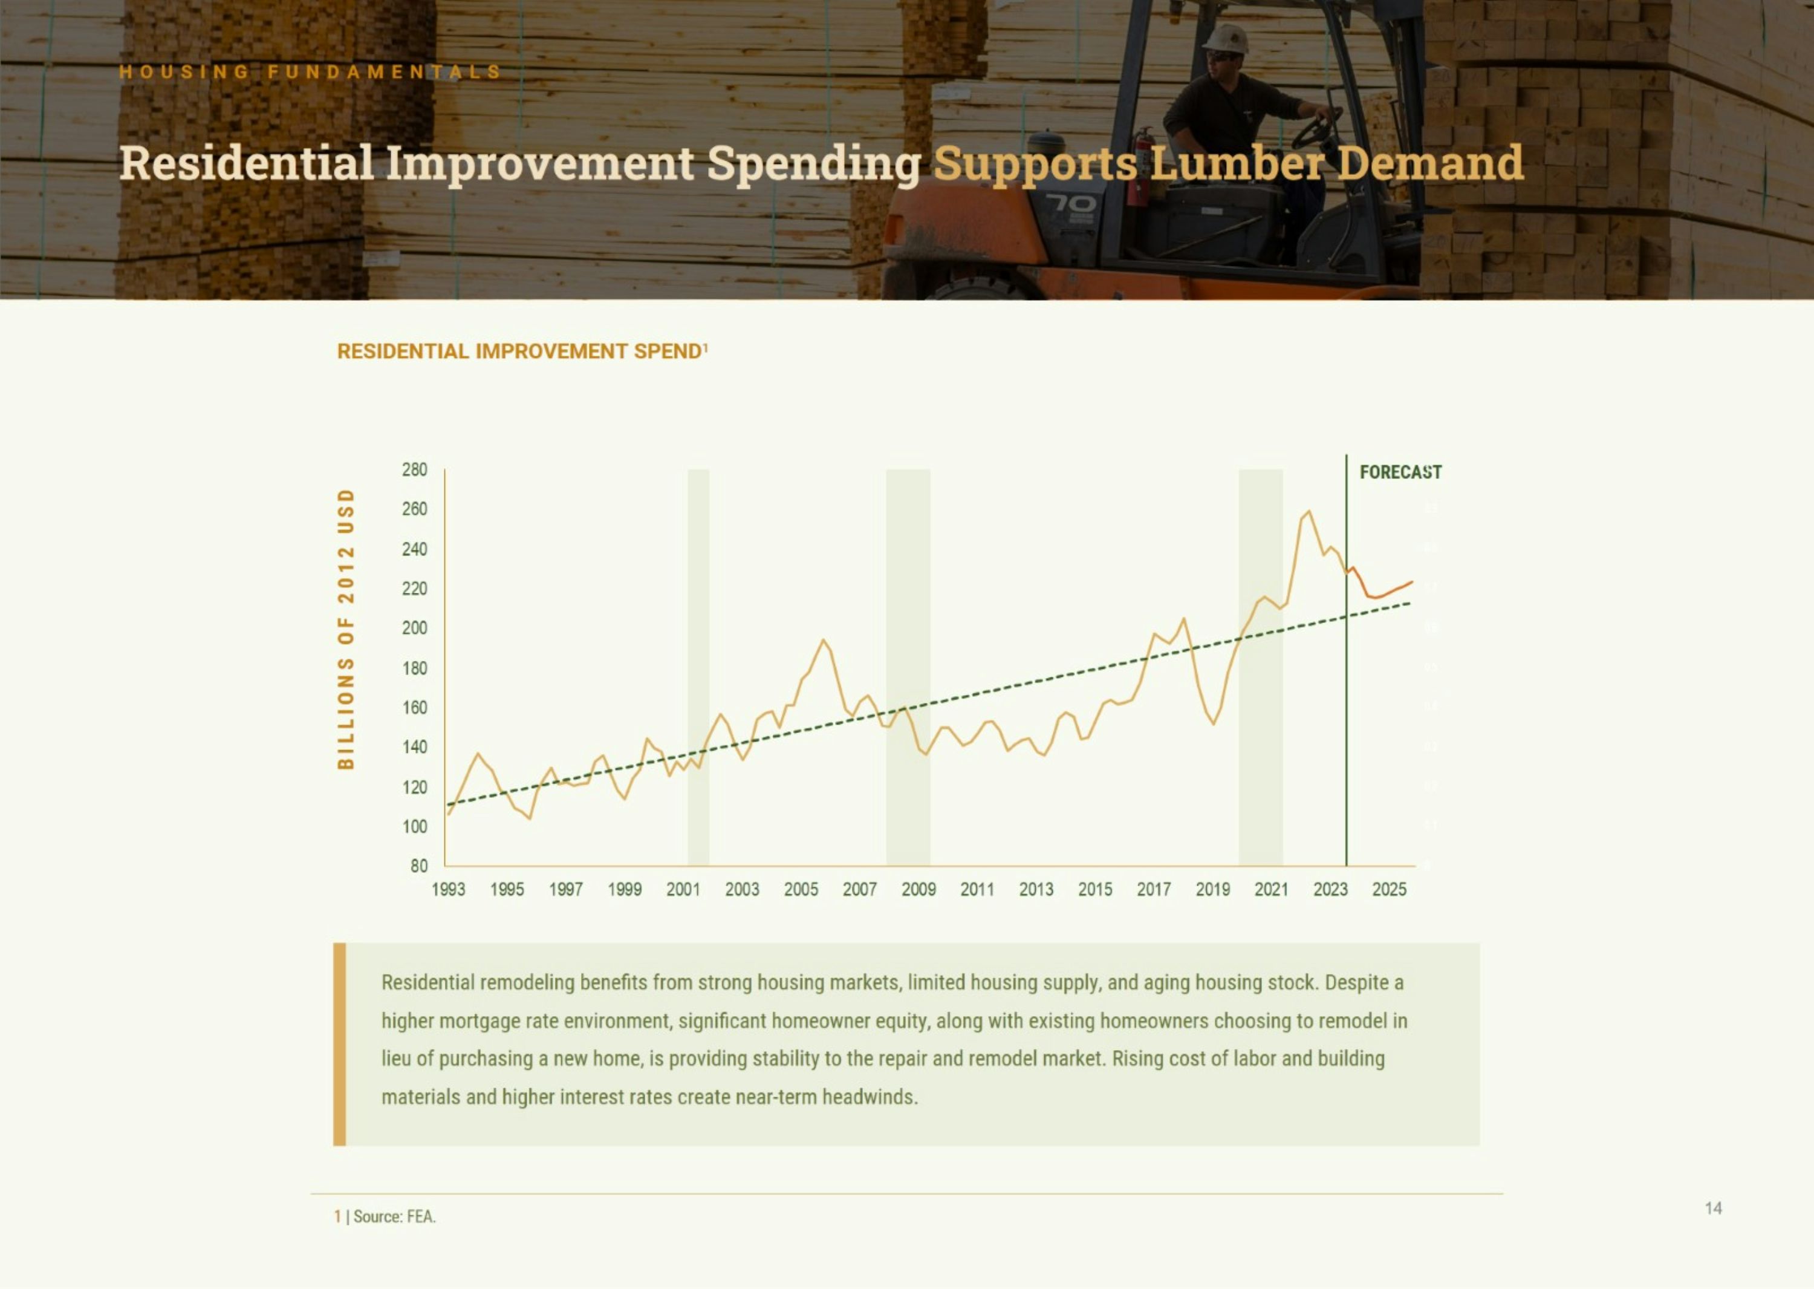
Task: Click the 'BILLIONS OF 2012 USD' axis label
Action: (346, 628)
